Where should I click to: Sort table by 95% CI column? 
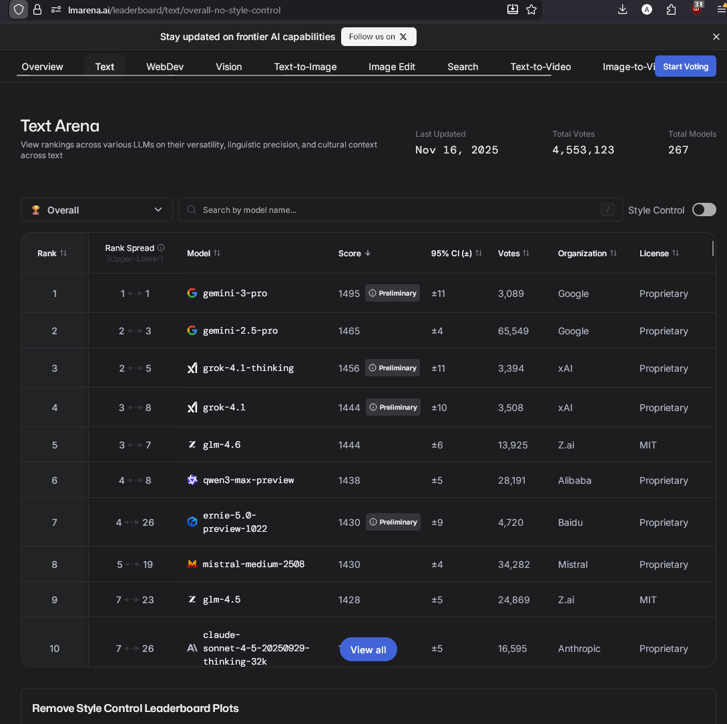tap(457, 253)
